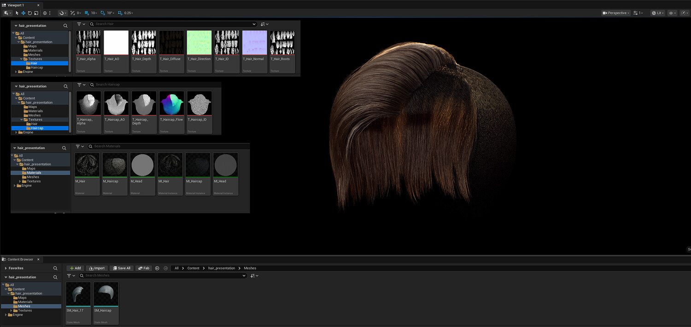The image size is (691, 327).
Task: Open the Lit view mode dropdown
Action: coord(657,13)
